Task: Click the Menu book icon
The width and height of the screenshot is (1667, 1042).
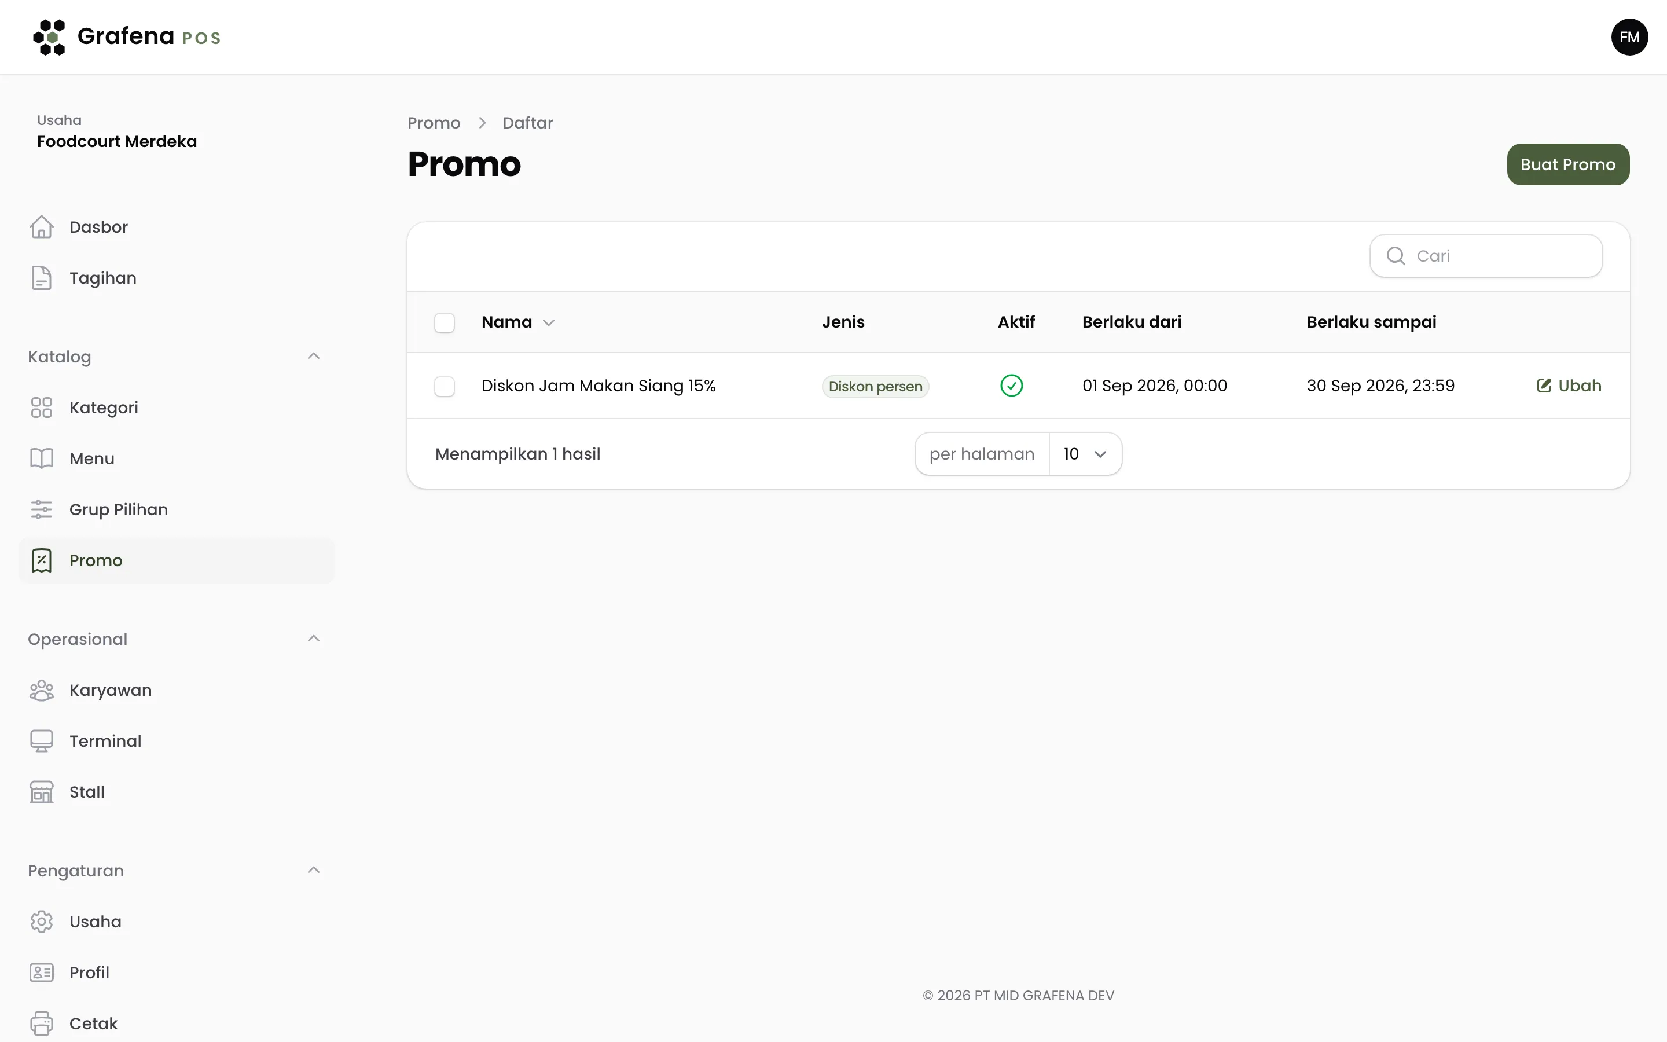Action: click(x=41, y=458)
